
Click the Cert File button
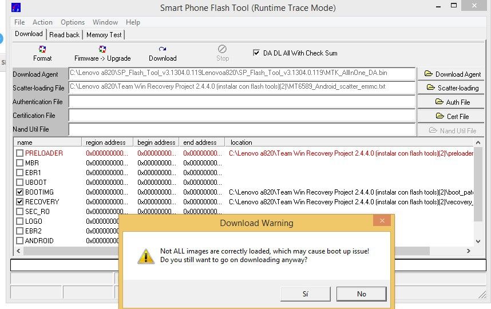click(x=451, y=117)
